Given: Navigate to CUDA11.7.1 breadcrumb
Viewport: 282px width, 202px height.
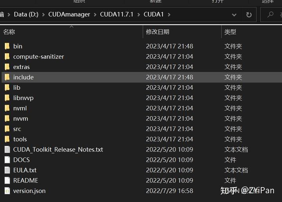Looking at the screenshot, I should (x=117, y=14).
